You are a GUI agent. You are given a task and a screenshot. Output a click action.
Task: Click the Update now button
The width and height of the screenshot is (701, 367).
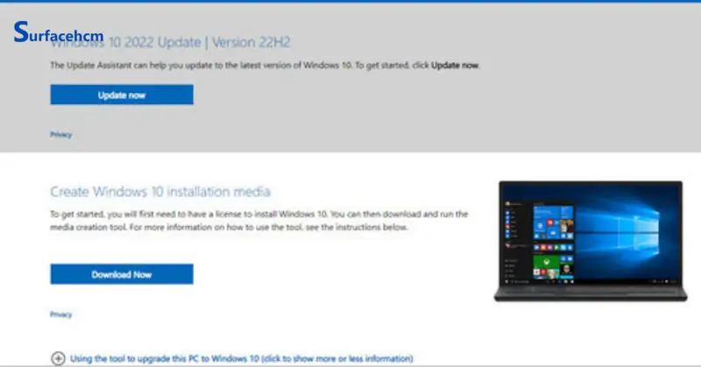click(121, 95)
